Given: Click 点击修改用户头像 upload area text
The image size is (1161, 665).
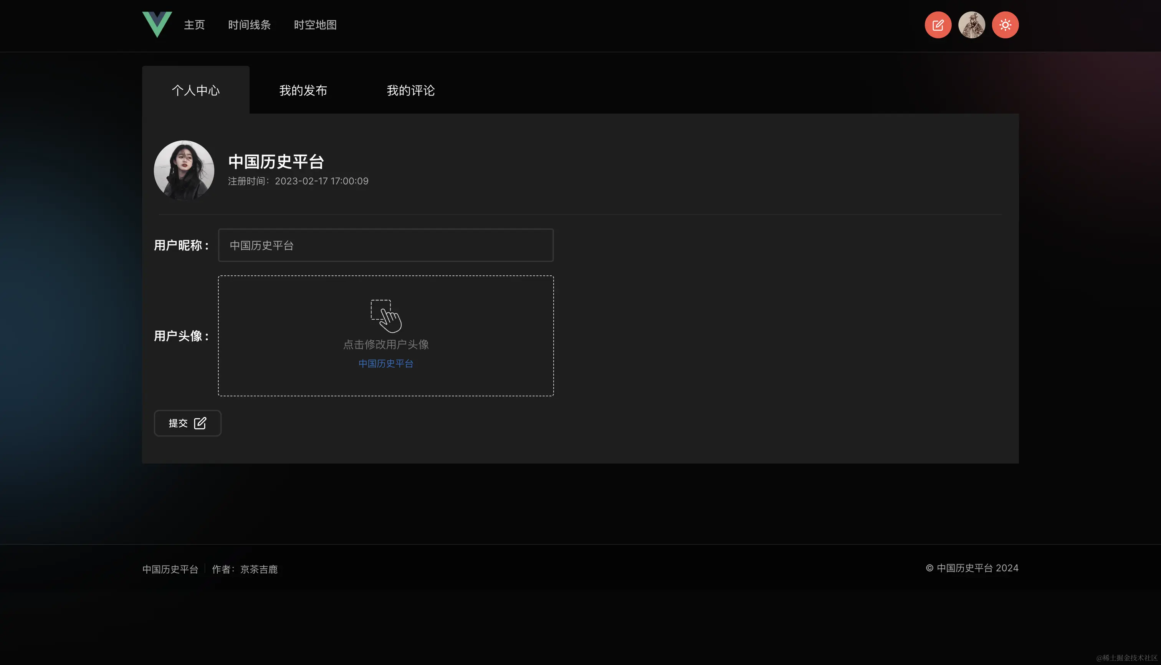Looking at the screenshot, I should 385,344.
